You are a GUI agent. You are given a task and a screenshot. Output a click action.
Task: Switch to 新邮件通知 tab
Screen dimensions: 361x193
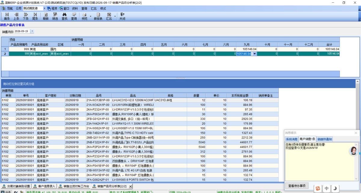(x=325, y=139)
